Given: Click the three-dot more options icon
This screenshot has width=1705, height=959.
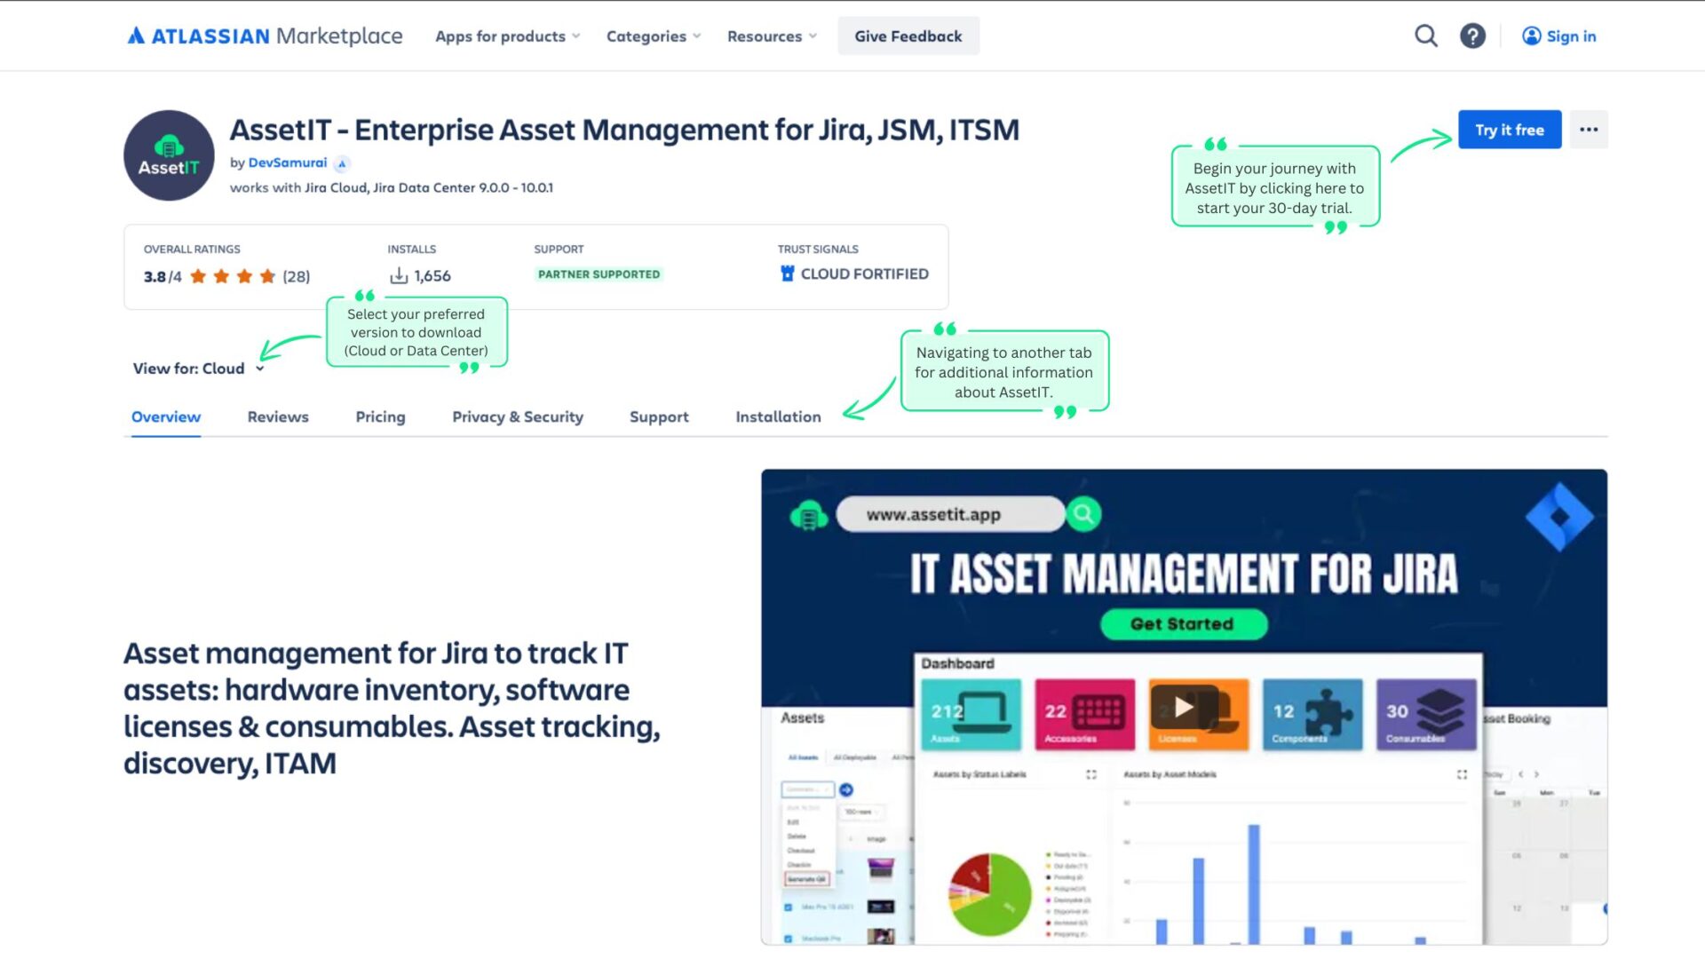Looking at the screenshot, I should (x=1588, y=129).
